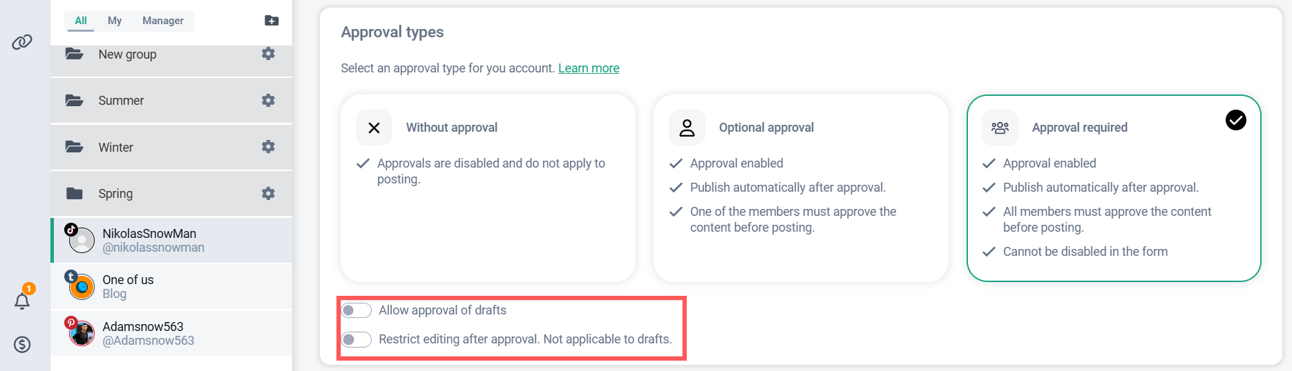
Task: Select the Adamsnow563 Pinterest account
Action: click(x=148, y=333)
